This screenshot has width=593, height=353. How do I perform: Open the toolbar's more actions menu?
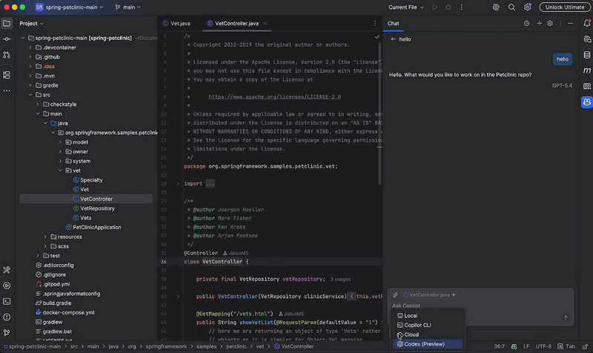click(461, 7)
